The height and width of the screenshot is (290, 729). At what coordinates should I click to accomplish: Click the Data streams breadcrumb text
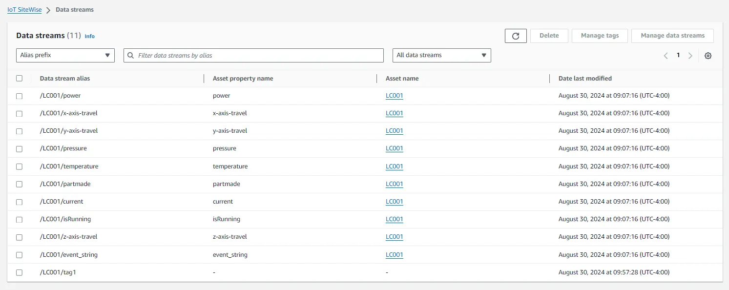pyautogui.click(x=75, y=9)
